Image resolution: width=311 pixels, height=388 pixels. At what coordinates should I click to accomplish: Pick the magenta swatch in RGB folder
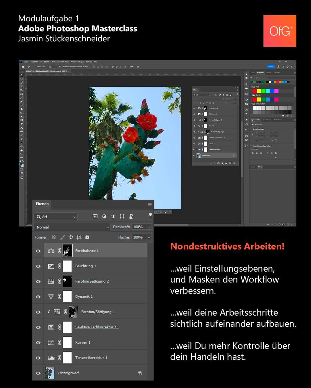coord(276,91)
